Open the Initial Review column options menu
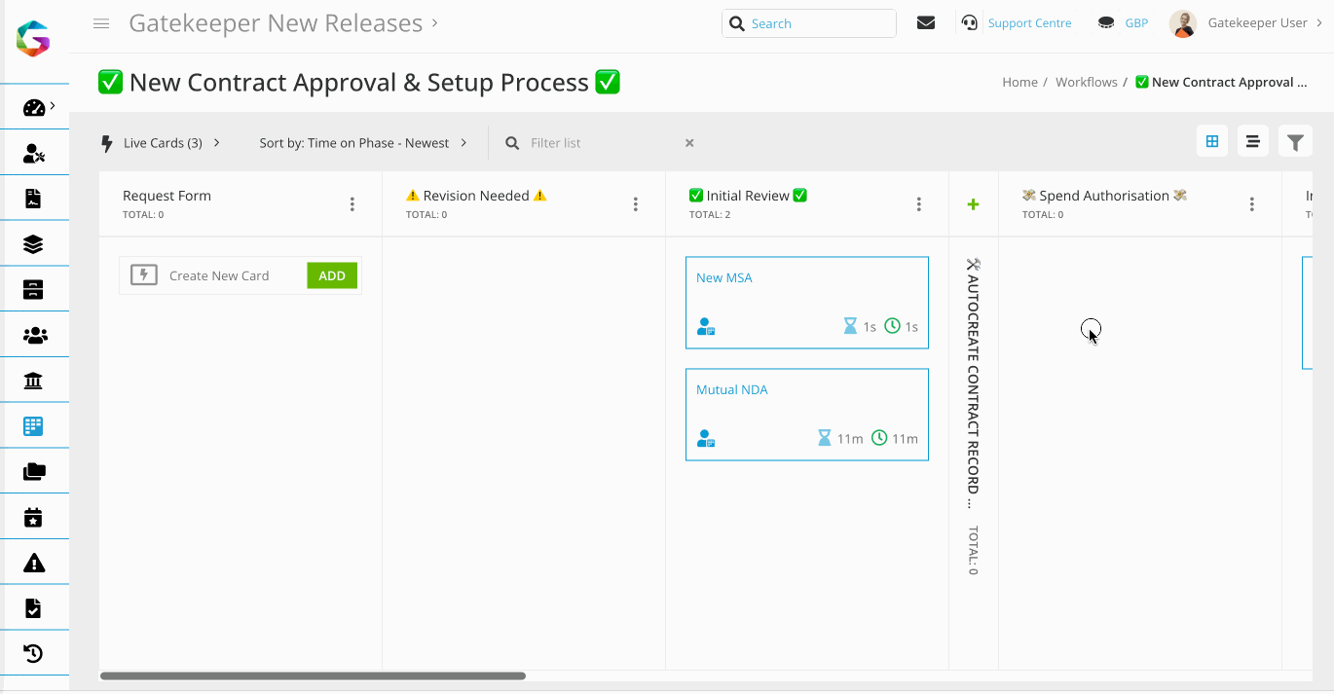Viewport: 1334px width, 694px height. pos(918,203)
